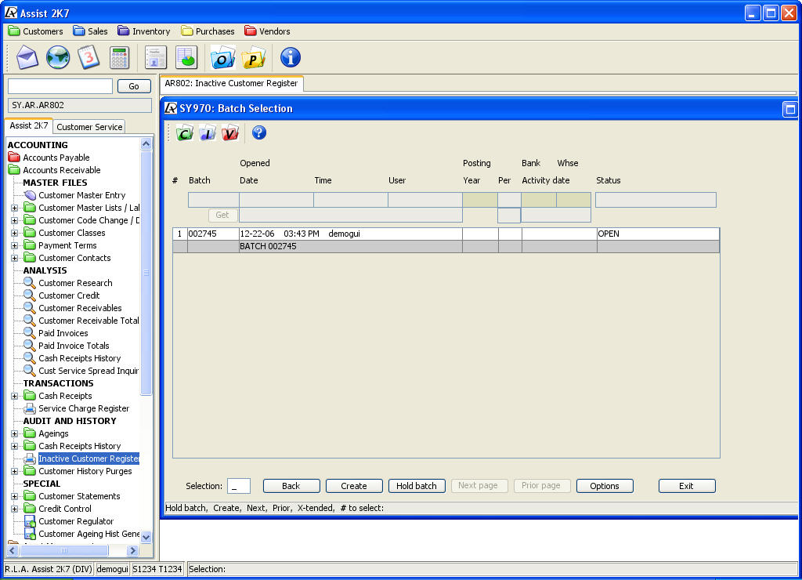This screenshot has width=802, height=580.
Task: Select Customer Research in the tree
Action: coord(75,283)
